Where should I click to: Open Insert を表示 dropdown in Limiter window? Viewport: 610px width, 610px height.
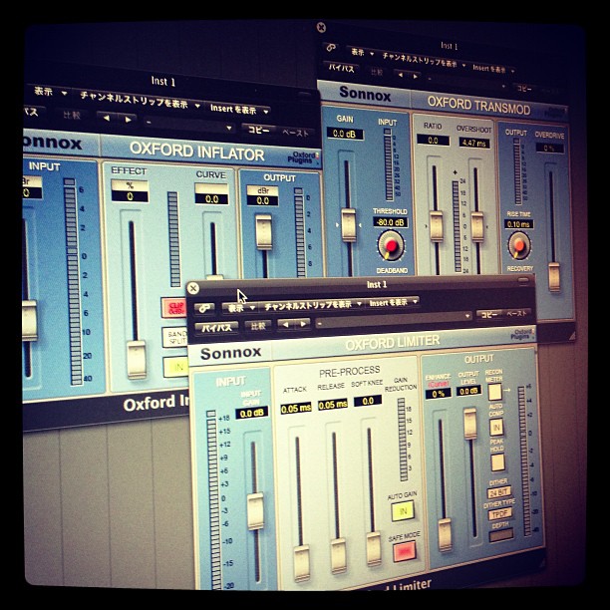393,302
